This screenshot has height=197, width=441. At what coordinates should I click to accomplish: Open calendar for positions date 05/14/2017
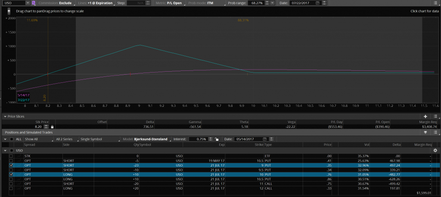264,139
